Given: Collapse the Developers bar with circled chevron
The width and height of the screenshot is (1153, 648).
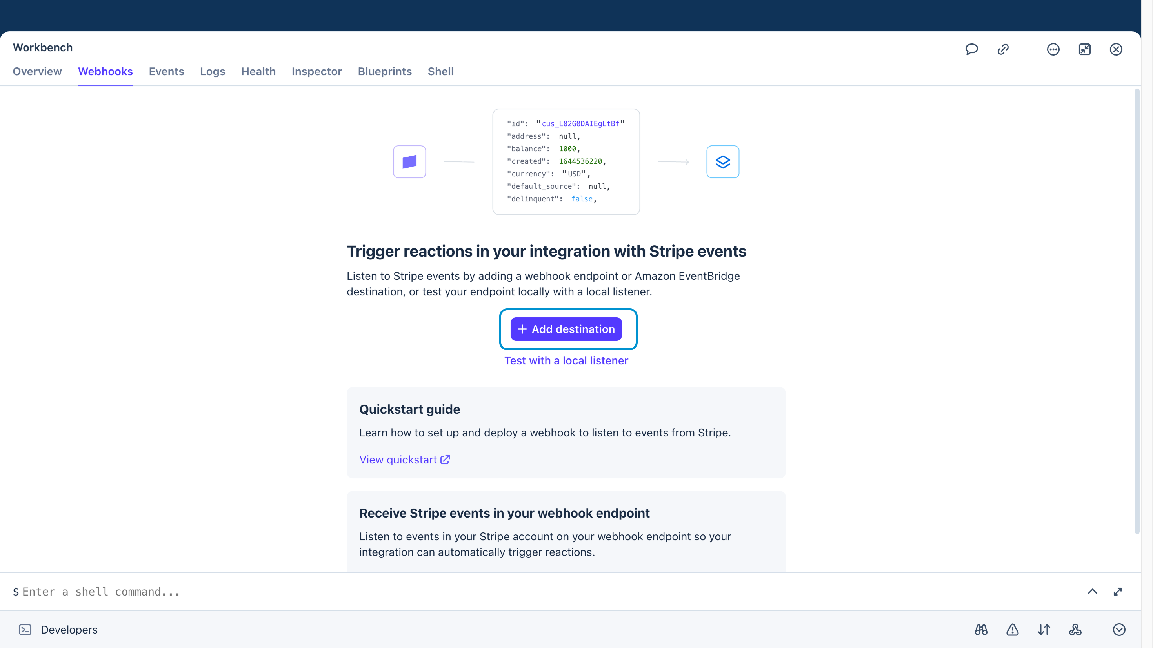Looking at the screenshot, I should pyautogui.click(x=1119, y=630).
